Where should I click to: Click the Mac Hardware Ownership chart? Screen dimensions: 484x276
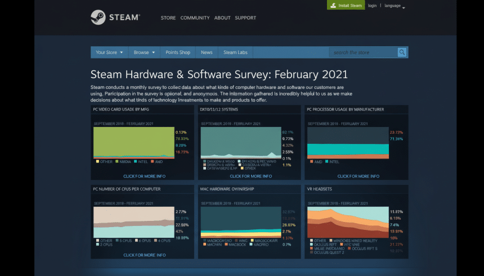coord(241,222)
